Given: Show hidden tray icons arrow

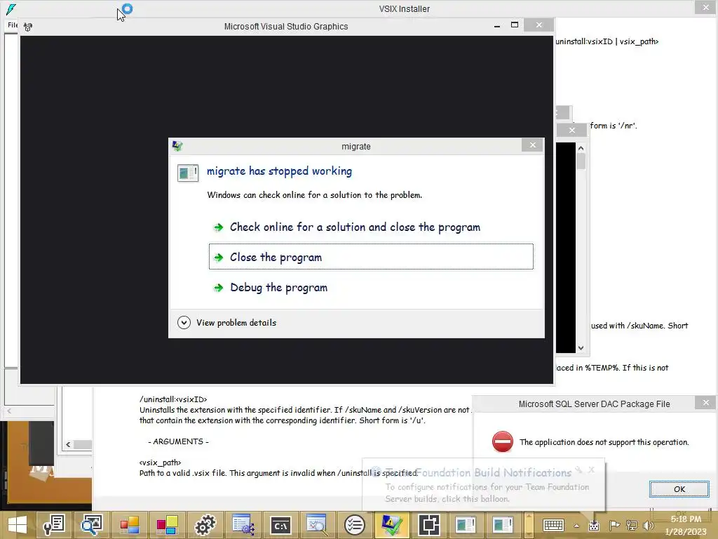Looking at the screenshot, I should (x=576, y=526).
